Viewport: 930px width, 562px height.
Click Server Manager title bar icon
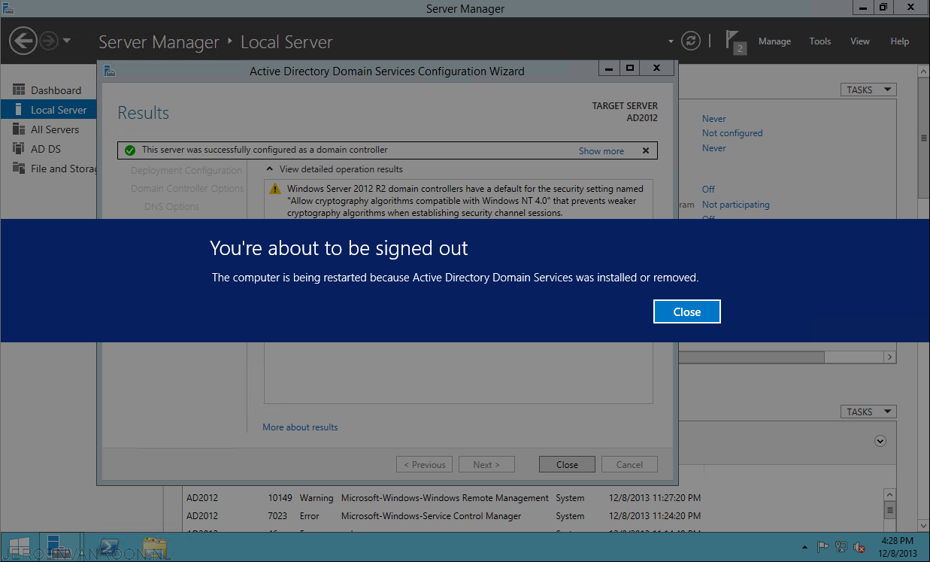pyautogui.click(x=8, y=8)
